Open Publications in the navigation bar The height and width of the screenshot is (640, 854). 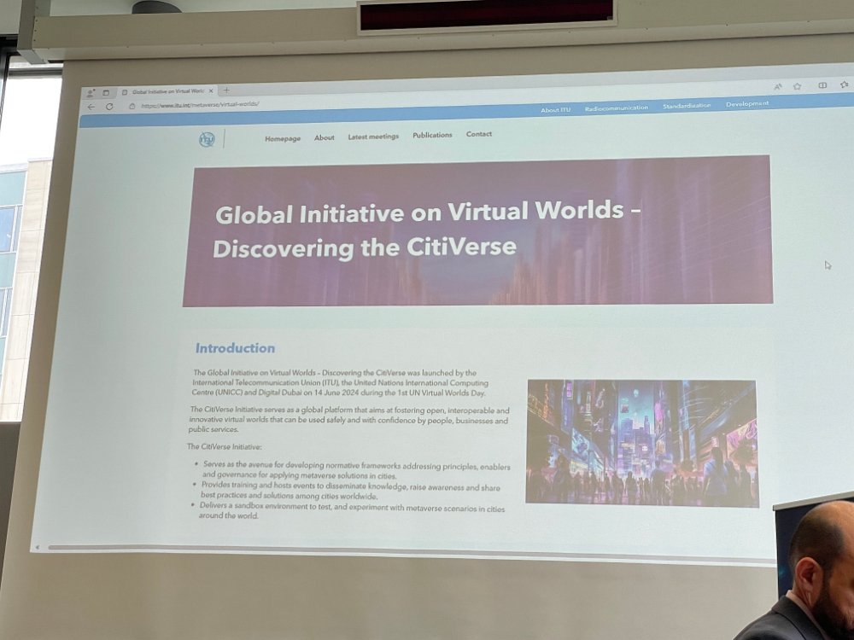432,135
